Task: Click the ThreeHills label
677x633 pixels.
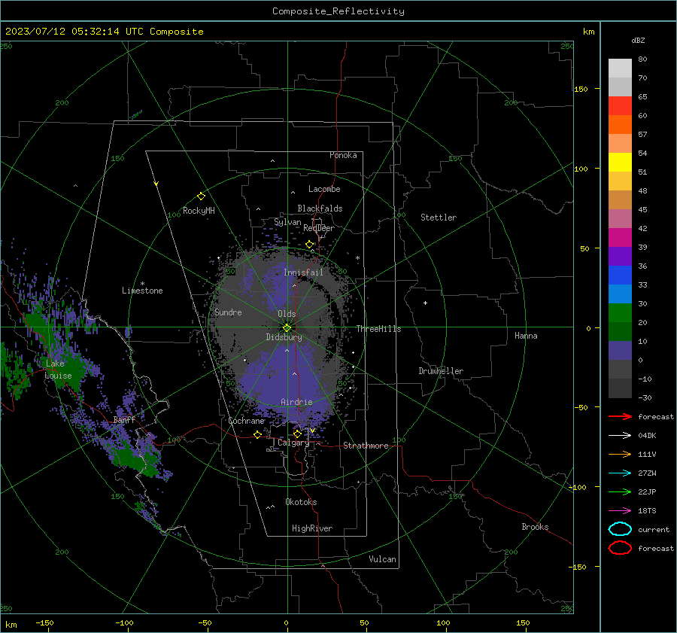Action: [x=378, y=329]
